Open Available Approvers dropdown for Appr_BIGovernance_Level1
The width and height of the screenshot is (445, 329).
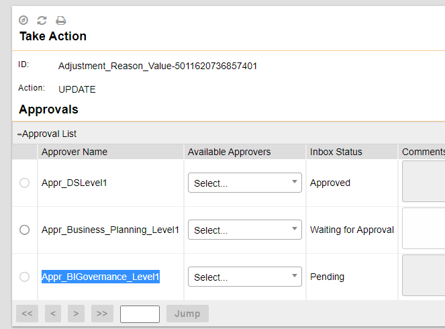(244, 277)
